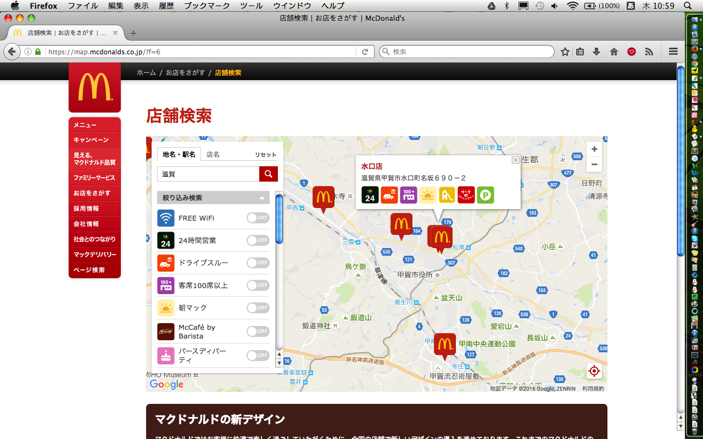Click the Firefox home icon
The image size is (703, 439).
(614, 52)
